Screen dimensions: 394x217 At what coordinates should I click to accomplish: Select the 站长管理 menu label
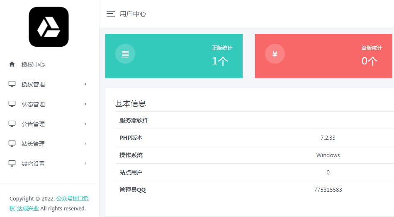click(33, 144)
